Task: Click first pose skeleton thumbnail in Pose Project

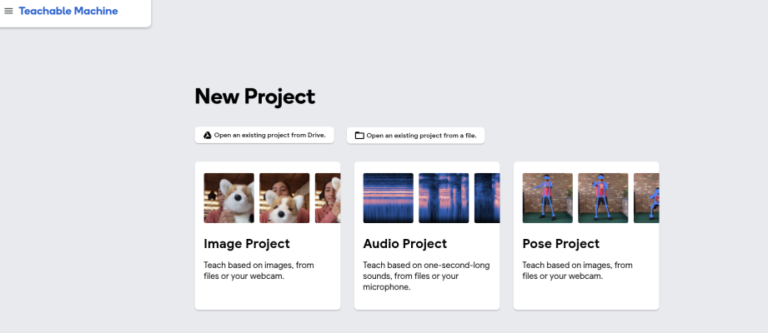Action: 548,198
